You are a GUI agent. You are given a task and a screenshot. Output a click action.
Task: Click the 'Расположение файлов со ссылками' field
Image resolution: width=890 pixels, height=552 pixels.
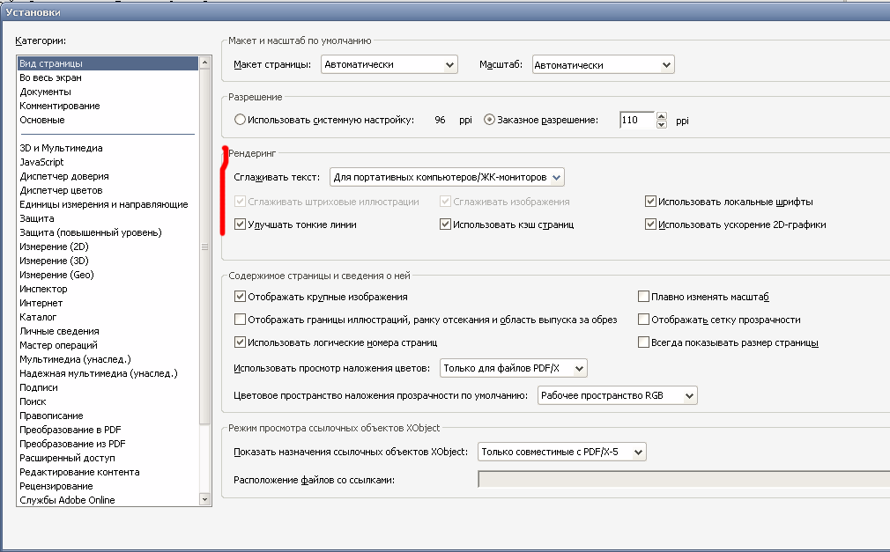(x=684, y=480)
